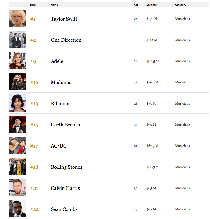
Task: Sort by the Age column header
Action: pos(136,5)
